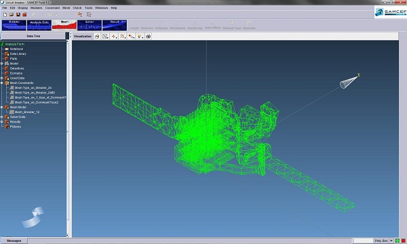Click the Save disk icon
This screenshot has width=407, height=244.
pos(18,14)
